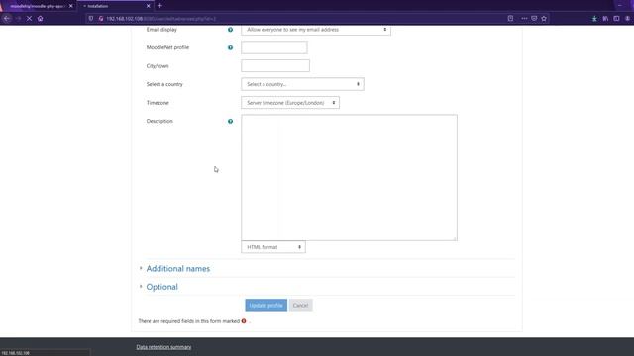Click inside the Description text area

click(x=350, y=178)
